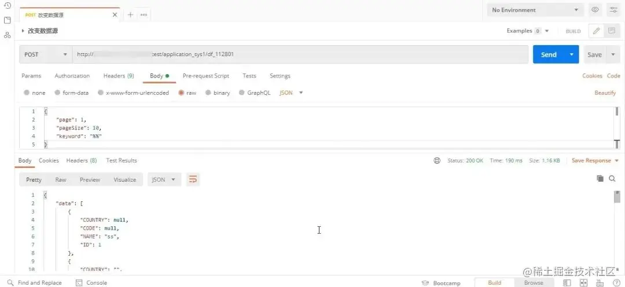
Task: Open the Code link
Action: tap(613, 76)
